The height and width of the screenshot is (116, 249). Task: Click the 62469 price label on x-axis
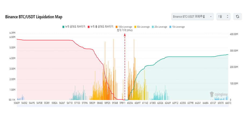(168, 103)
